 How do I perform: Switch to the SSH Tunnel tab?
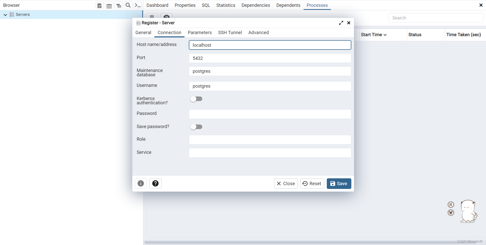(230, 33)
